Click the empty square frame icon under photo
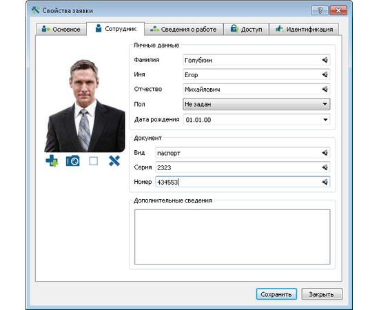The height and width of the screenshot is (310, 379). [94, 161]
